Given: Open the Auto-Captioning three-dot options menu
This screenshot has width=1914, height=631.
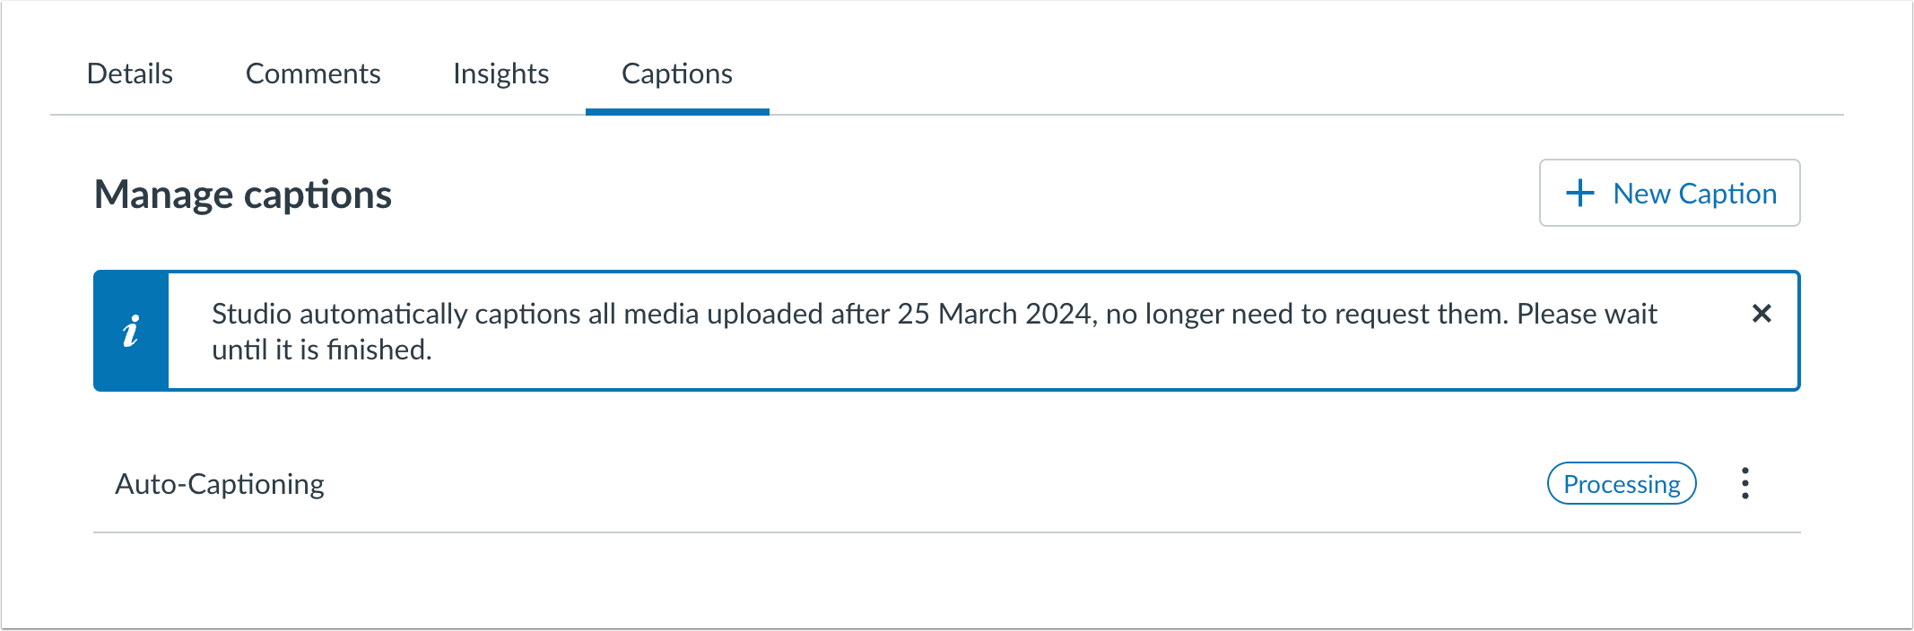Looking at the screenshot, I should [x=1744, y=483].
